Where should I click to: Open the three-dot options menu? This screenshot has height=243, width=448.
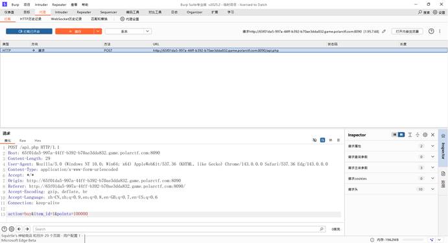pyautogui.click(x=440, y=31)
